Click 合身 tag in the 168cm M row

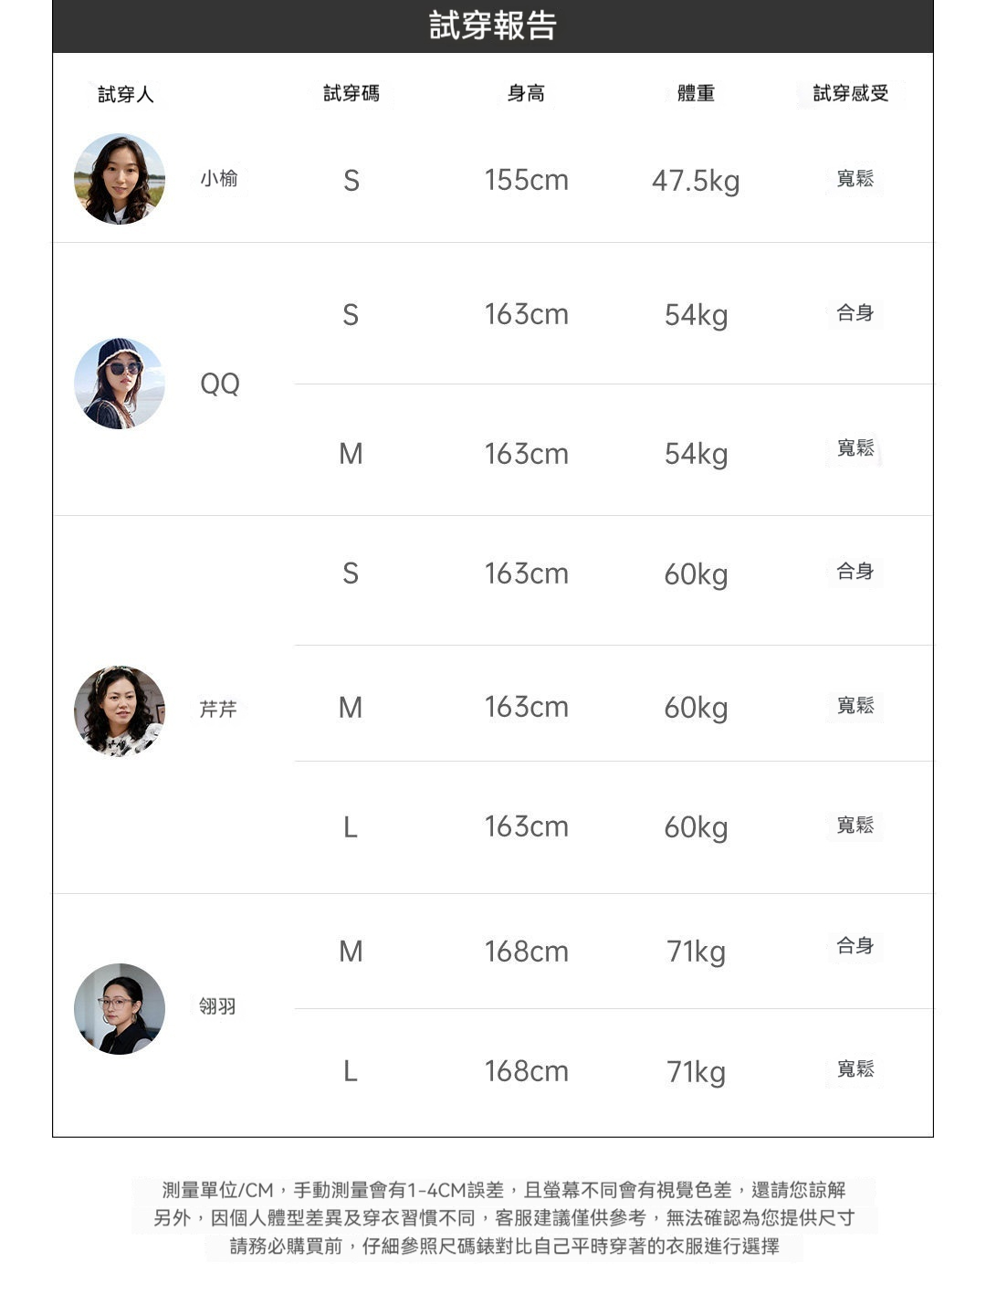click(855, 946)
